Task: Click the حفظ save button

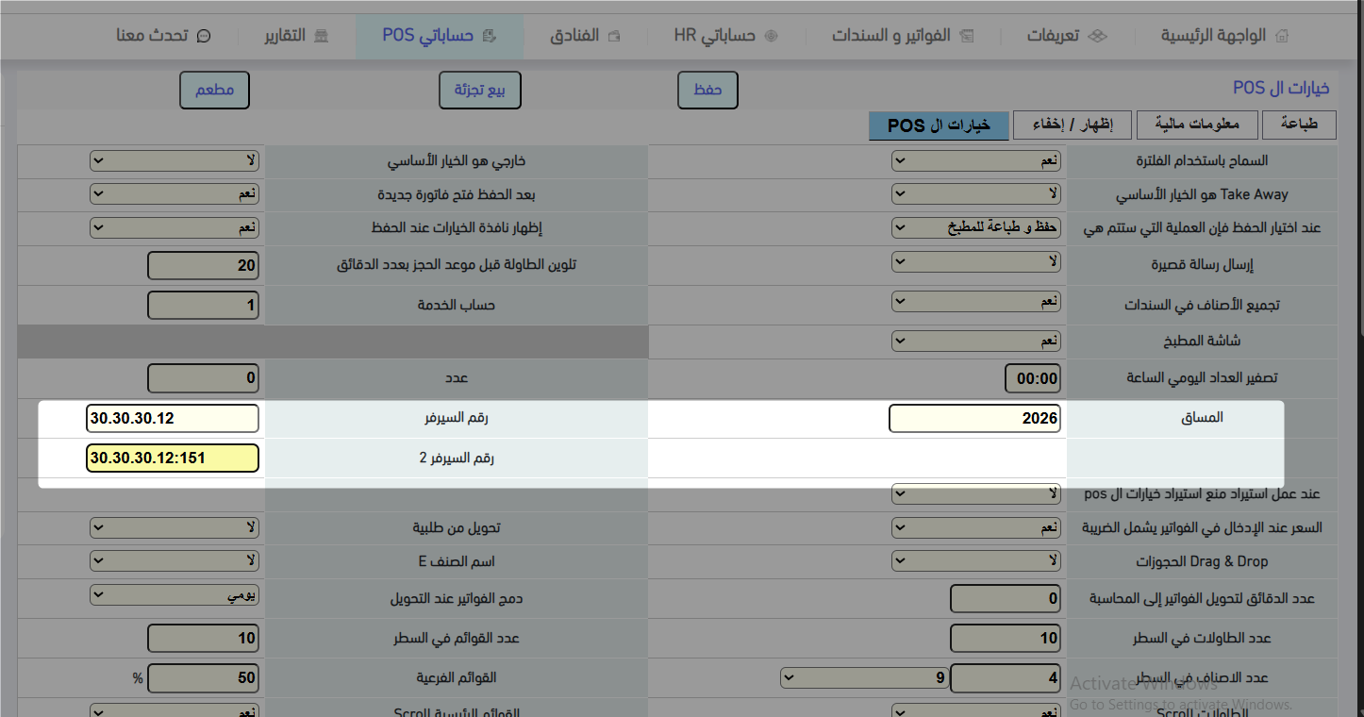Action: 708,90
